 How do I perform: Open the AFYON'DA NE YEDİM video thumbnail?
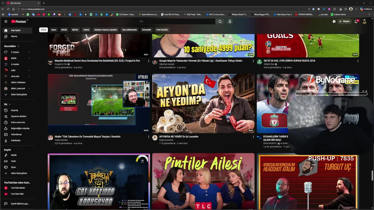pos(203,103)
